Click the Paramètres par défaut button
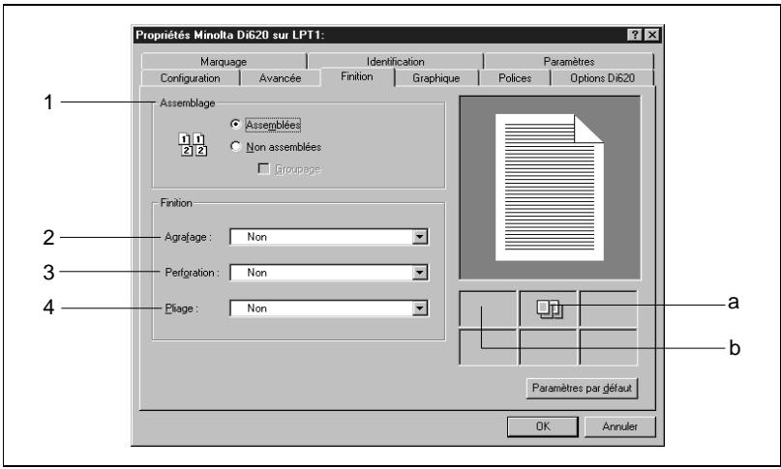The width and height of the screenshot is (781, 469). (582, 388)
